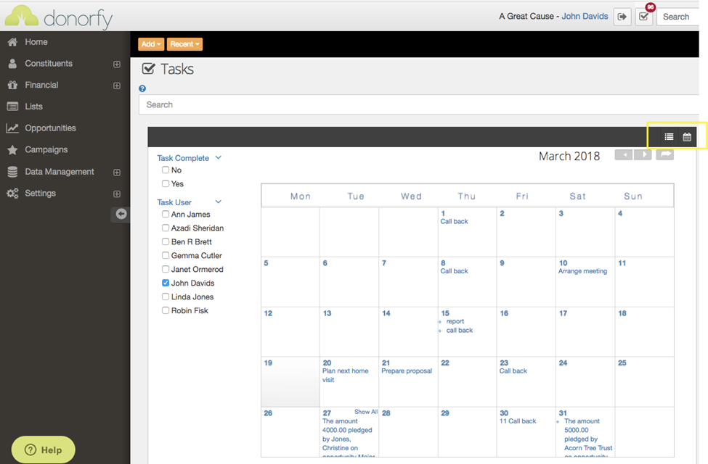Click the blue help question icon
The height and width of the screenshot is (464, 708).
pos(142,88)
